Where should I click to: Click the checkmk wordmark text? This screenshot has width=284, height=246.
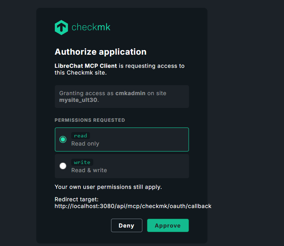click(91, 27)
